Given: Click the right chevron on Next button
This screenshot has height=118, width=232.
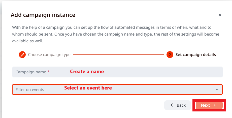Looking at the screenshot, I should [215, 105].
